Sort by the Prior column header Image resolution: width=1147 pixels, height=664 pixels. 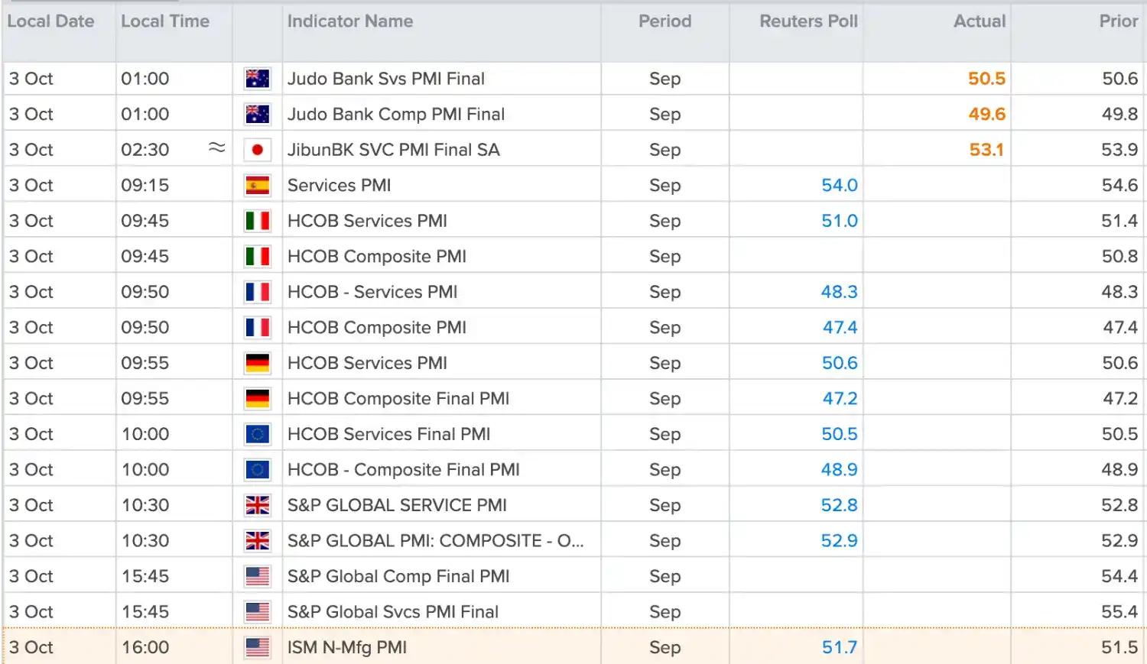pos(1119,21)
